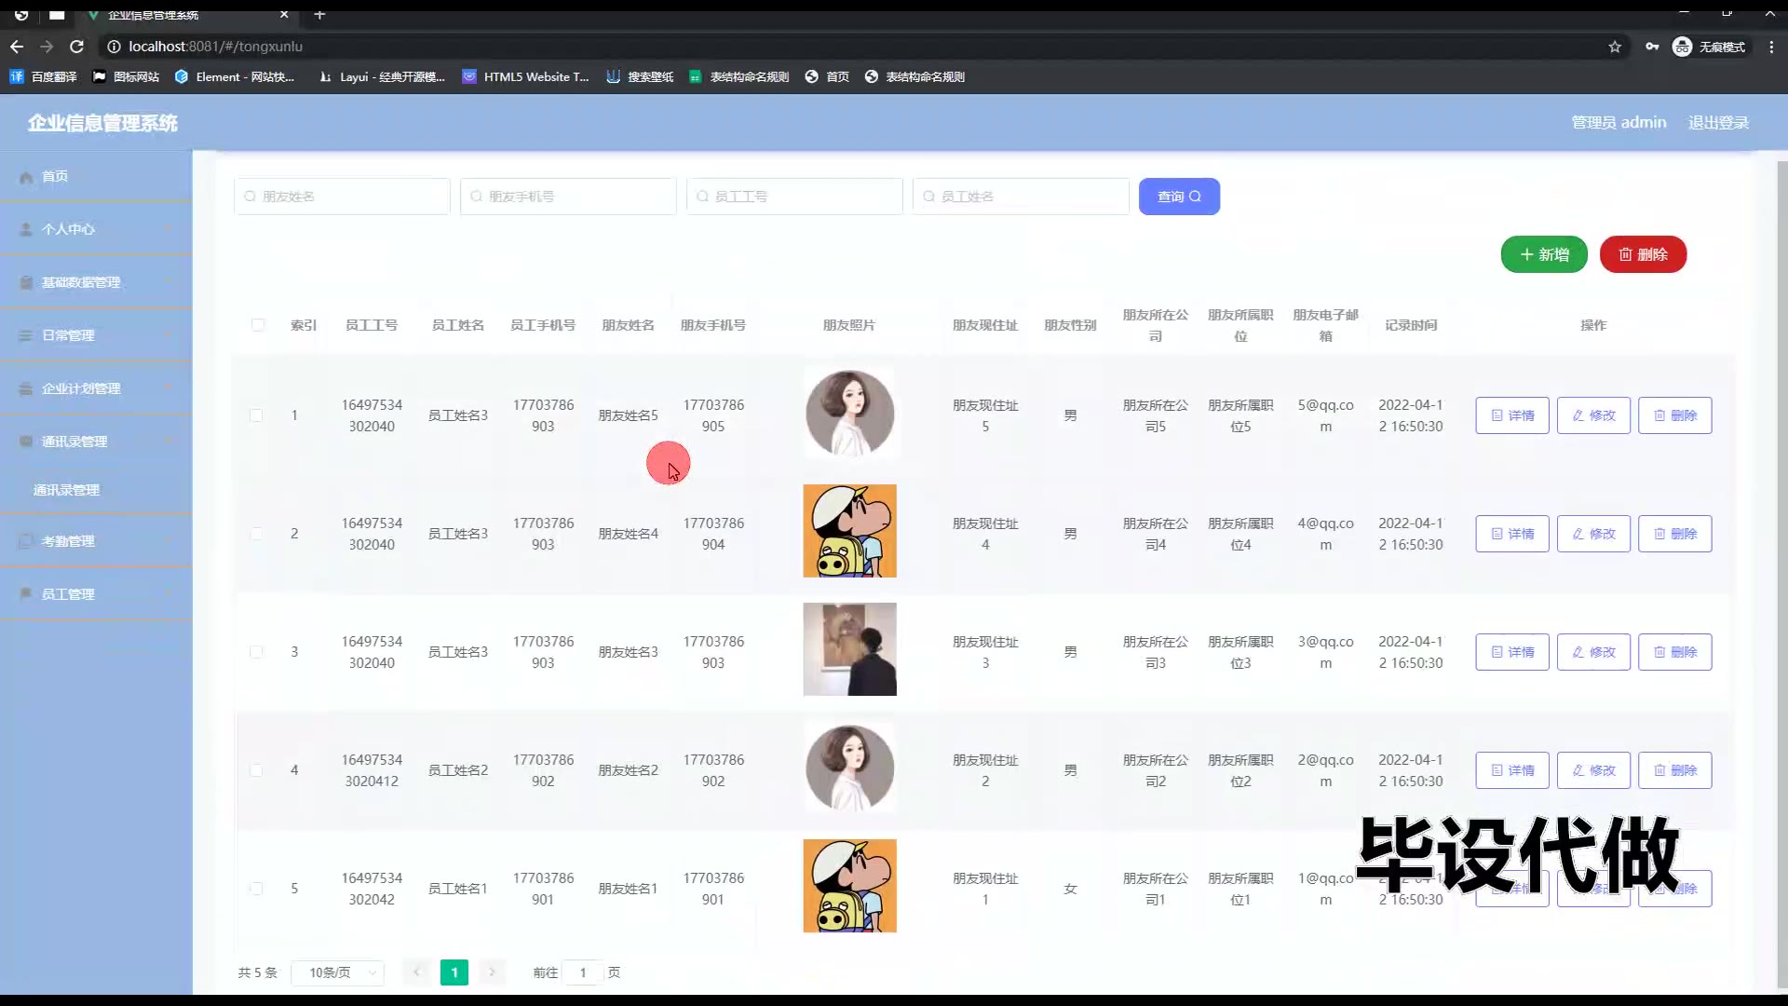Click the 退出登录 link
The image size is (1788, 1006).
[1718, 123]
